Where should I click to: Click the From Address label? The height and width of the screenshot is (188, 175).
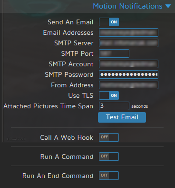point(72,85)
